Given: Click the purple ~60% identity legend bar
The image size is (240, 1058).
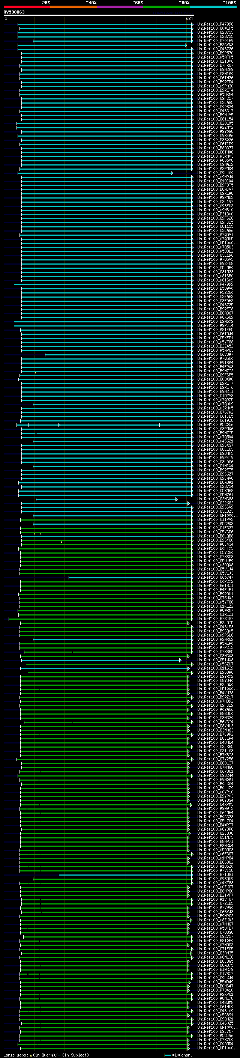Looking at the screenshot, I should (x=120, y=7).
